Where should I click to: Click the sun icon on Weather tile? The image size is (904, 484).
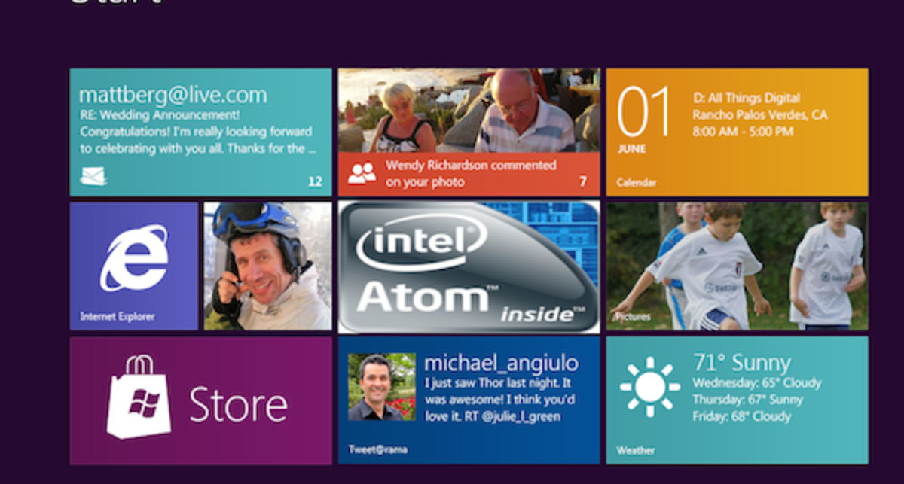pos(649,386)
